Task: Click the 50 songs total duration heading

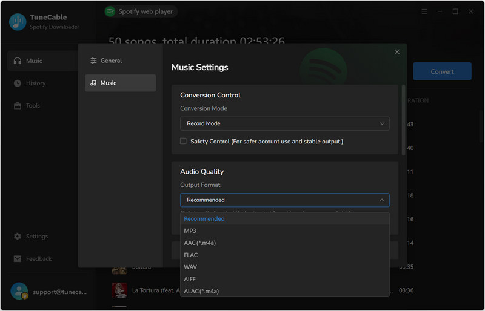Action: (x=196, y=41)
